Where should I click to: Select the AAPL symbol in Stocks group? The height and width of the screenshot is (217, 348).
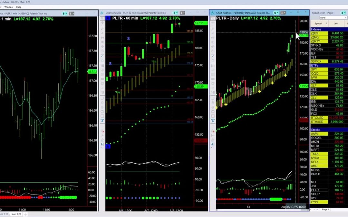(319, 134)
